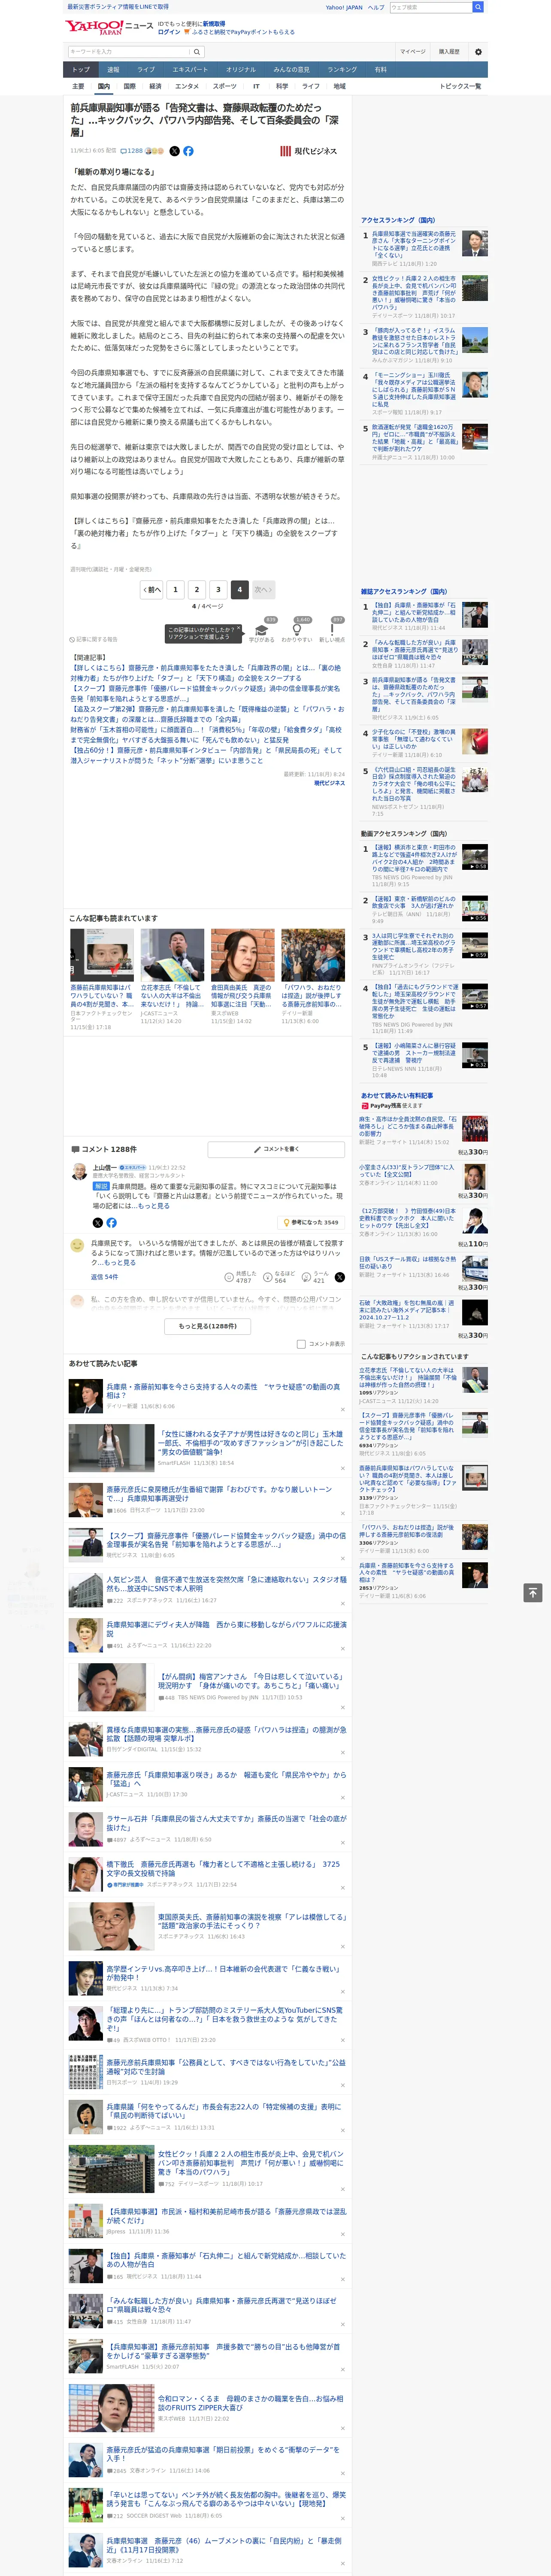The height and width of the screenshot is (2576, 551).
Task: Go to article page 1
Action: (x=175, y=589)
